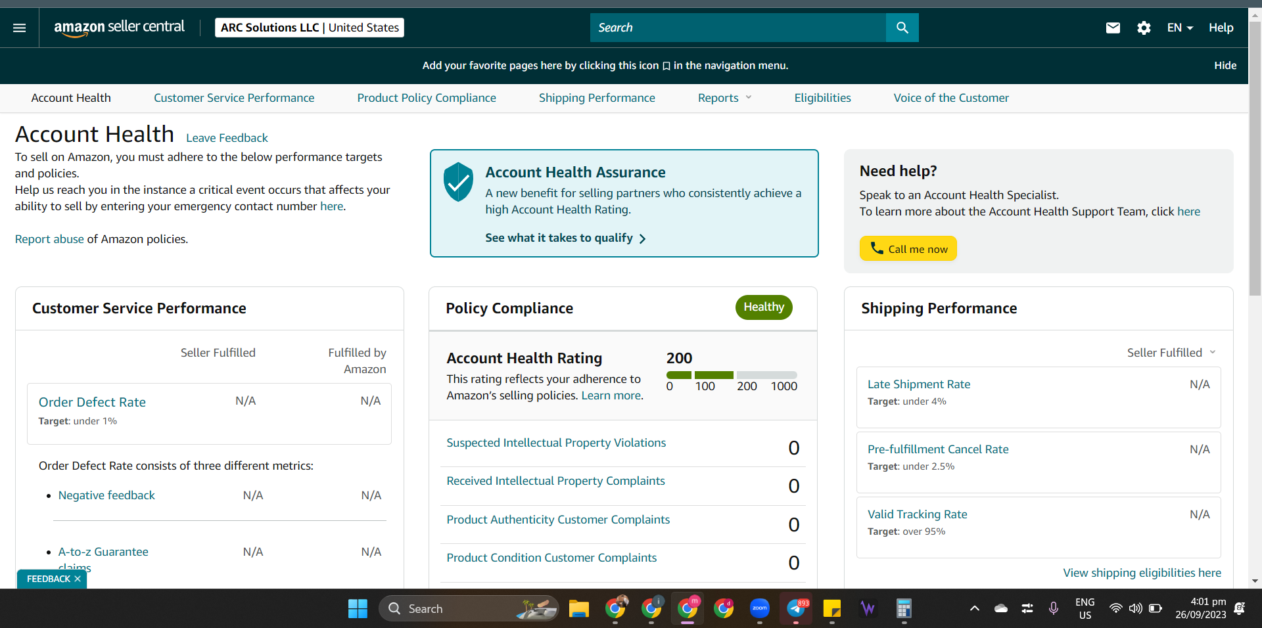Open the Customer Service Performance tab
The image size is (1262, 628).
(x=234, y=98)
